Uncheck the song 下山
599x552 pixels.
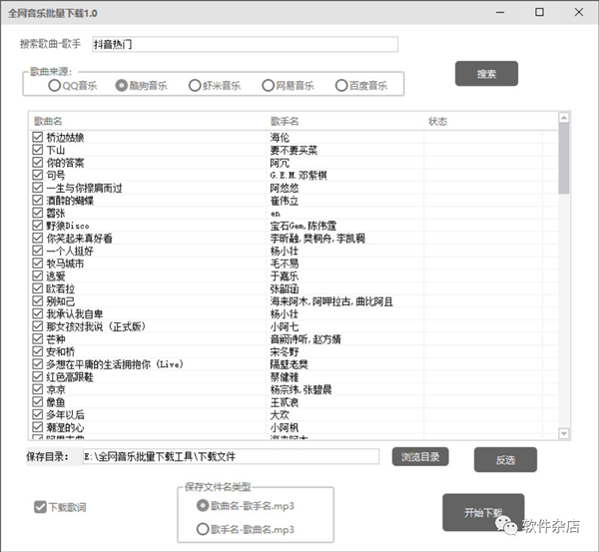coord(38,150)
